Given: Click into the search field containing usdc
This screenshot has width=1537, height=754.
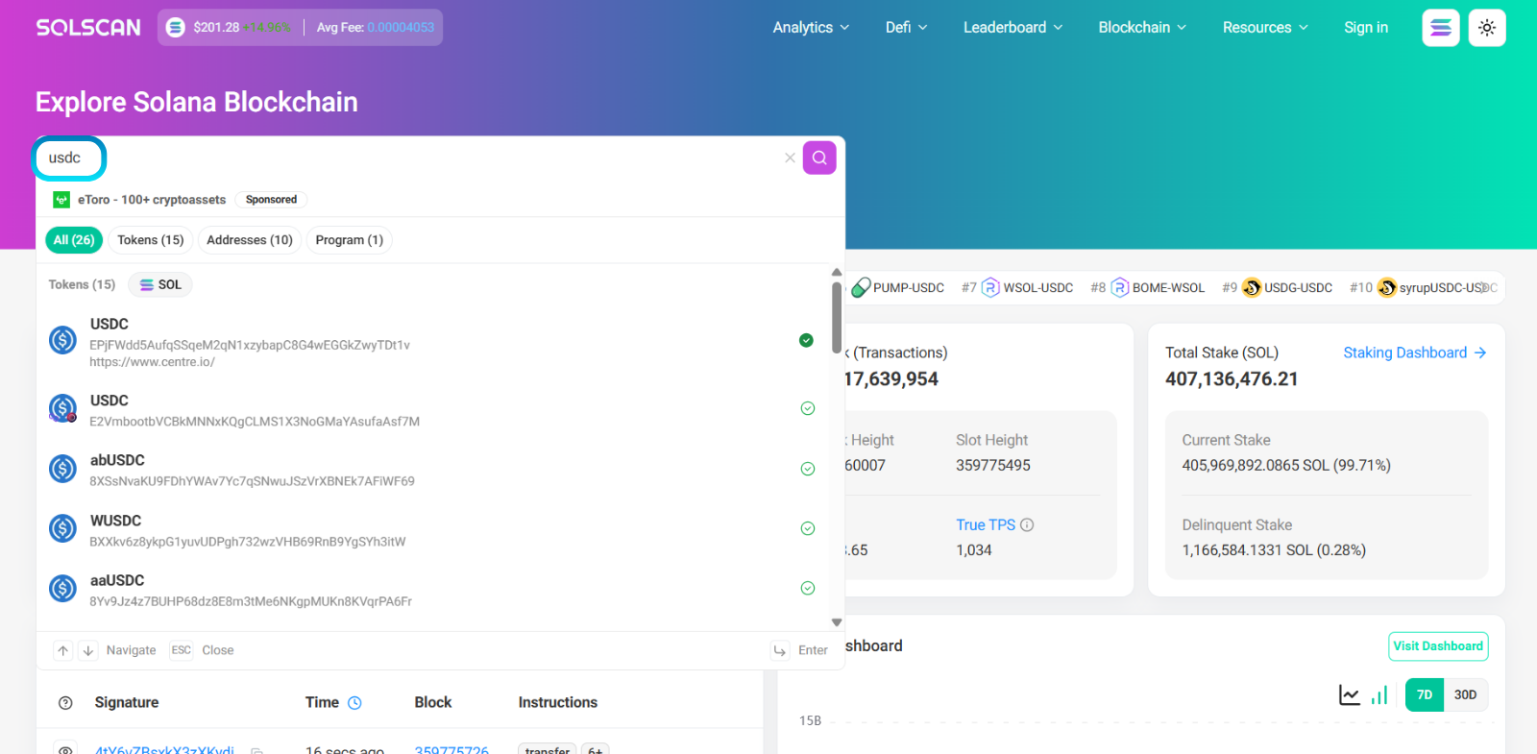Looking at the screenshot, I should point(413,158).
